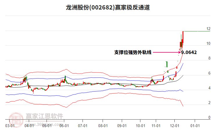Select the 01-01 date axis label
Viewport: 211px width, 130px height.
(x=195, y=126)
